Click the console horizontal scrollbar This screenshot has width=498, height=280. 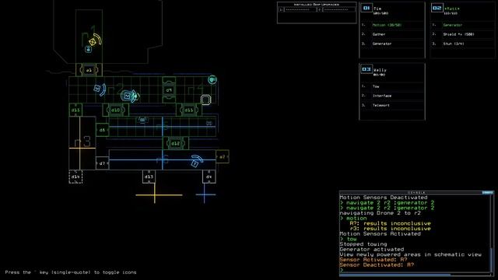coord(395,275)
